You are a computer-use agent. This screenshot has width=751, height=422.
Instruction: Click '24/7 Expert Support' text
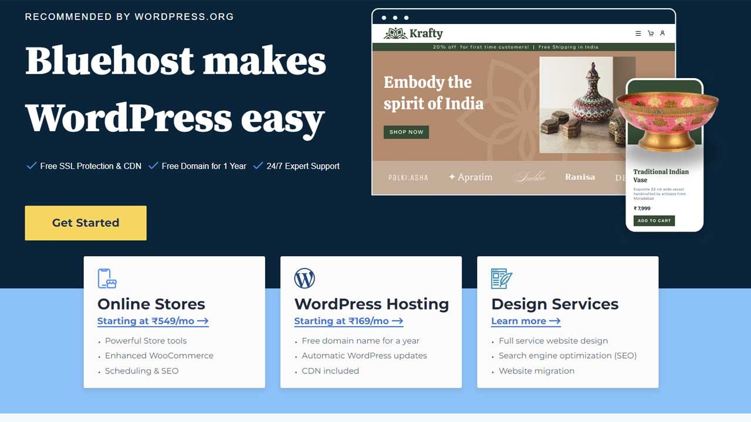coord(303,166)
